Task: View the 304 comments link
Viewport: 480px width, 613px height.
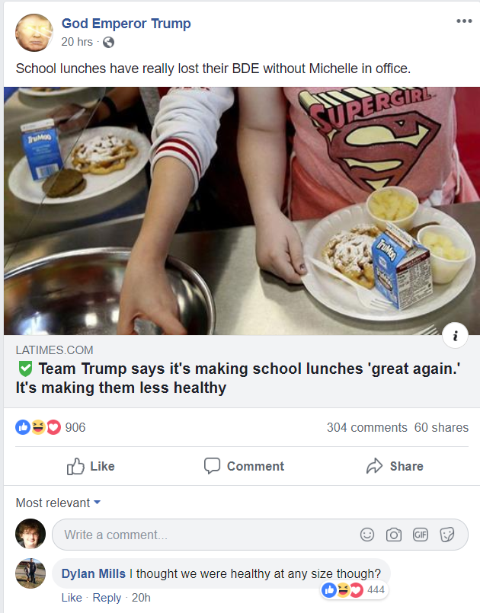Action: 367,427
